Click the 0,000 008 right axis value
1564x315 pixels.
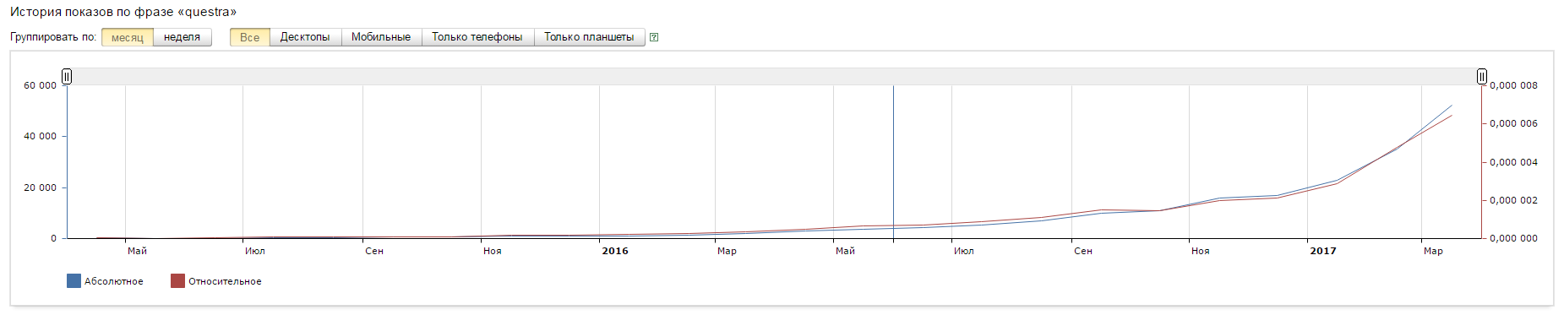coord(1514,85)
